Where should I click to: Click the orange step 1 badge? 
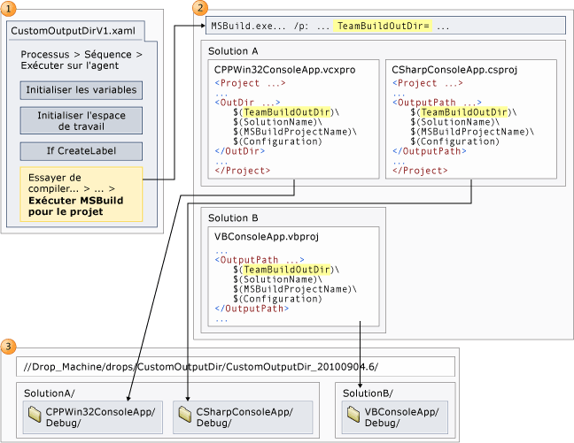9,8
